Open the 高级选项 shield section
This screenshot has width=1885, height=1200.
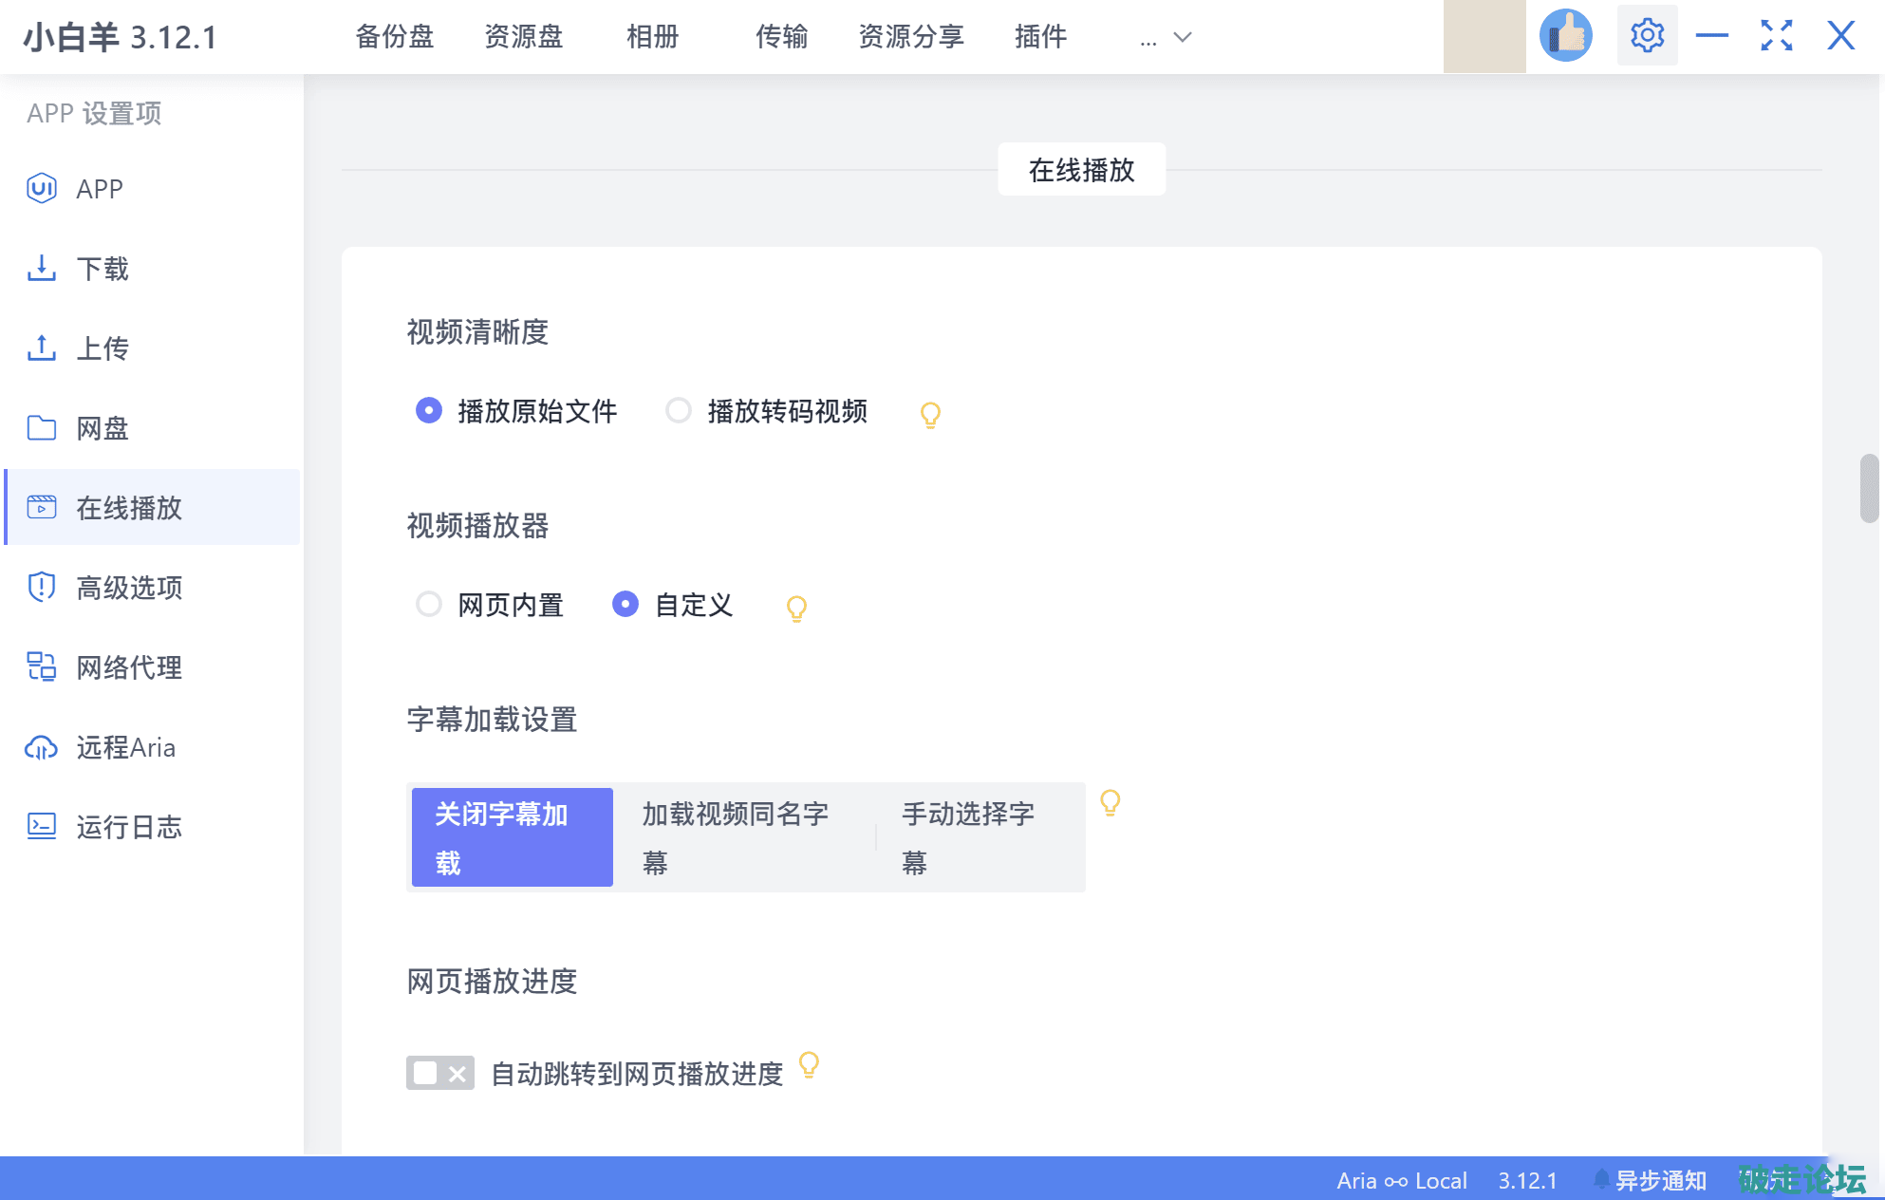[128, 588]
